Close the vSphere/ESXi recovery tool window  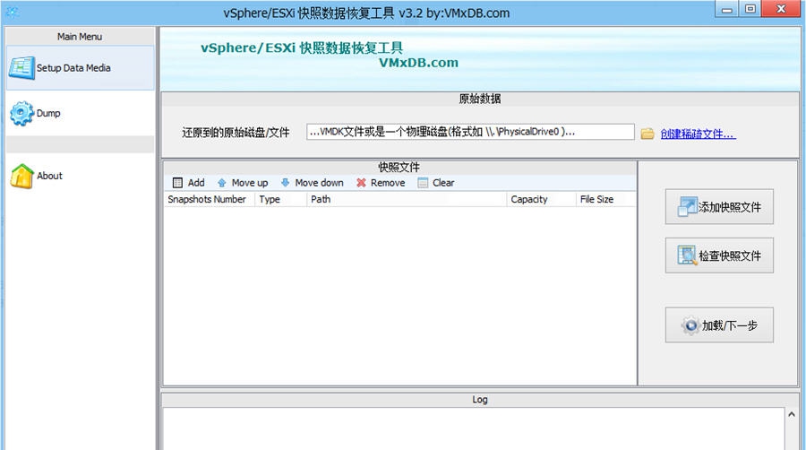pos(781,9)
